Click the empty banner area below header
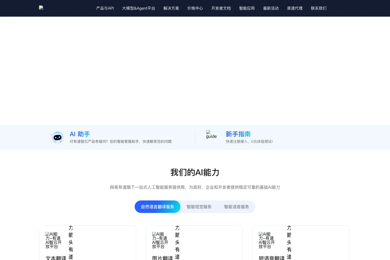The image size is (390, 260). (195, 71)
